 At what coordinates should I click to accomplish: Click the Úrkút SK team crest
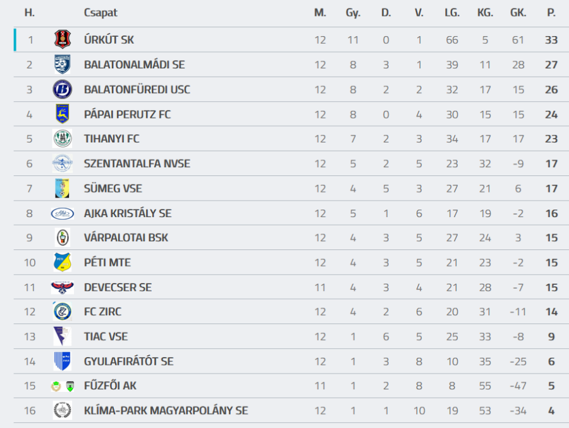coord(62,40)
